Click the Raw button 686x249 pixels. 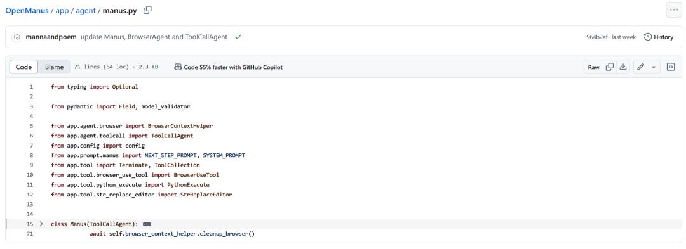click(593, 67)
